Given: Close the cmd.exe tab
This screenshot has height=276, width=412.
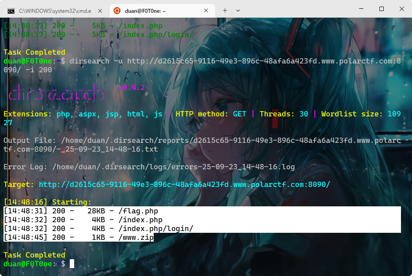Looking at the screenshot, I should (100, 11).
